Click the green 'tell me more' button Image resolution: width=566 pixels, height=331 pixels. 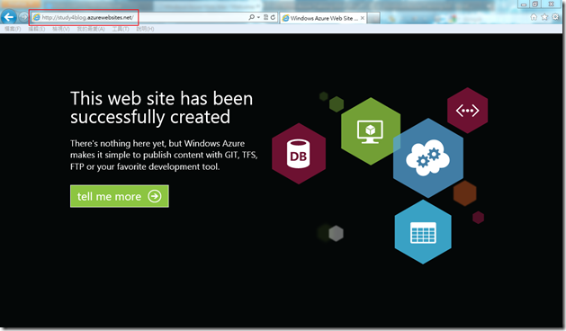[x=120, y=196]
